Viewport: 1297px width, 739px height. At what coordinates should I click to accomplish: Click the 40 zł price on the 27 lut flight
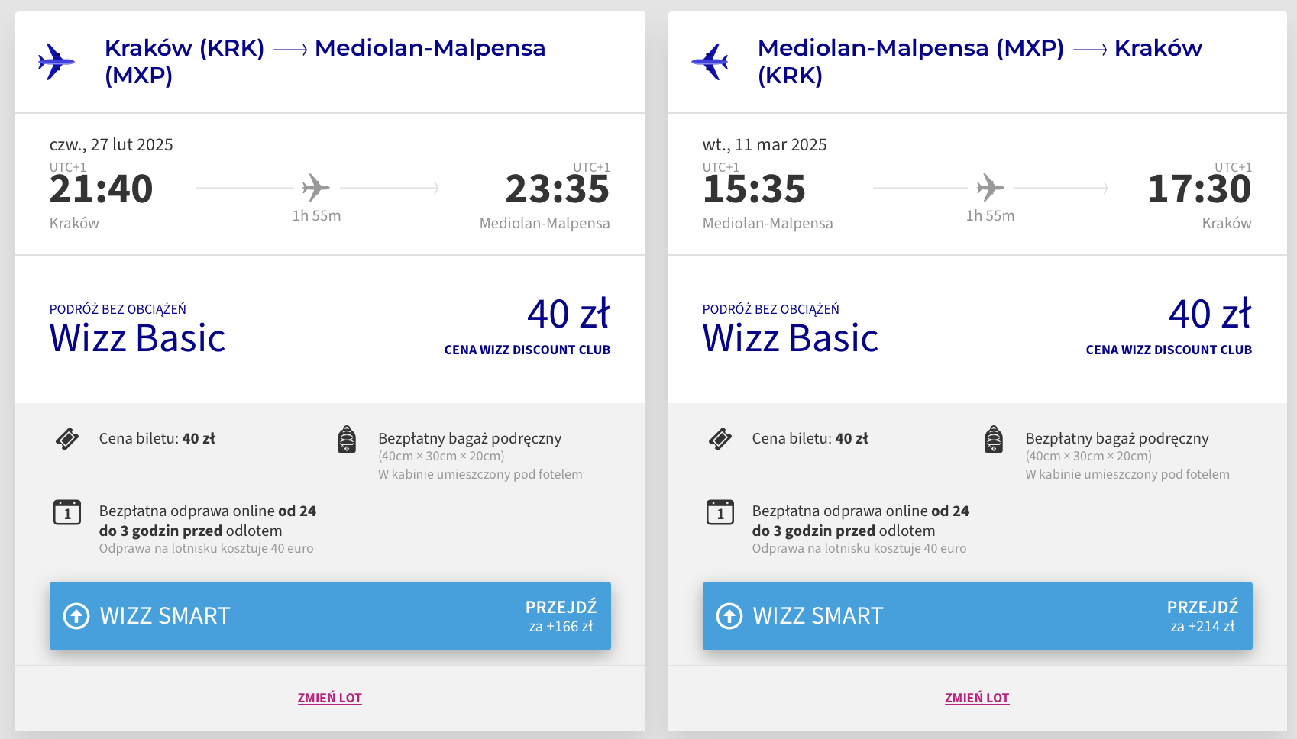(568, 314)
